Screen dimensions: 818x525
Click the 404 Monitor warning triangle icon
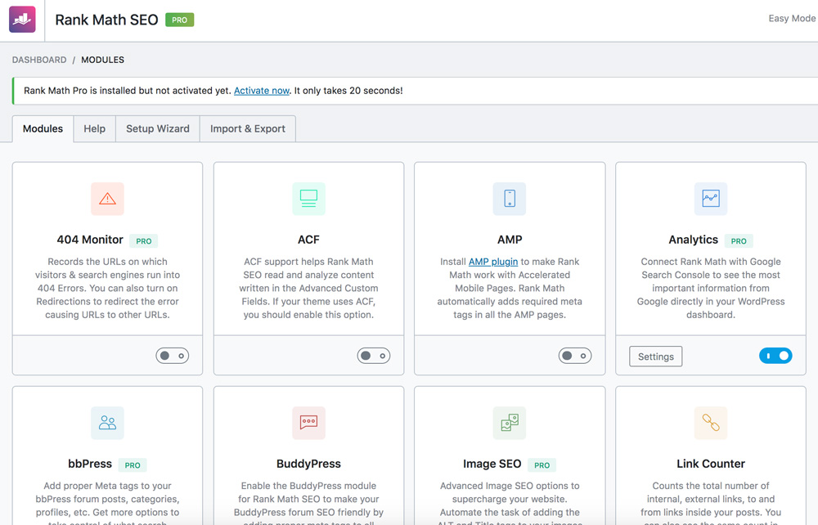[x=107, y=199]
